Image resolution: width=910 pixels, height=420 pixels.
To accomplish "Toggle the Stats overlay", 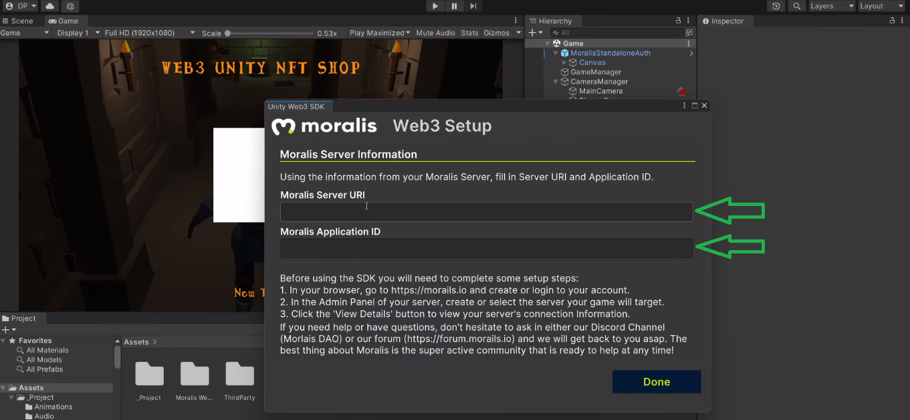I will (469, 33).
